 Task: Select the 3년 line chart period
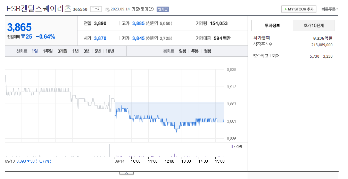tap(86, 51)
